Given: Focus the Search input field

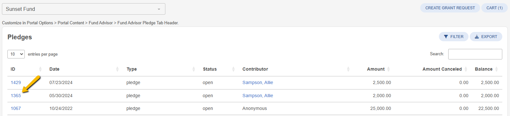Looking at the screenshot, I should 475,54.
